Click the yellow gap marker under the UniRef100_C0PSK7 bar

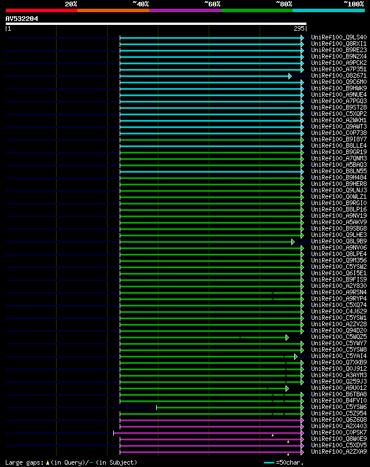click(x=272, y=436)
